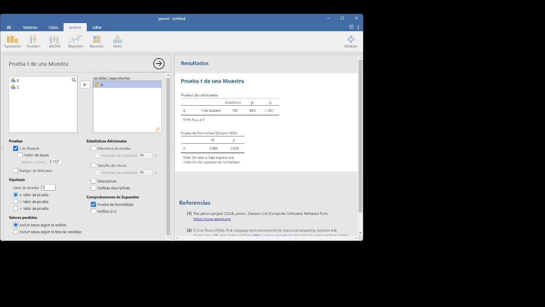Uncheck the t de Student checkbox

tap(16, 148)
